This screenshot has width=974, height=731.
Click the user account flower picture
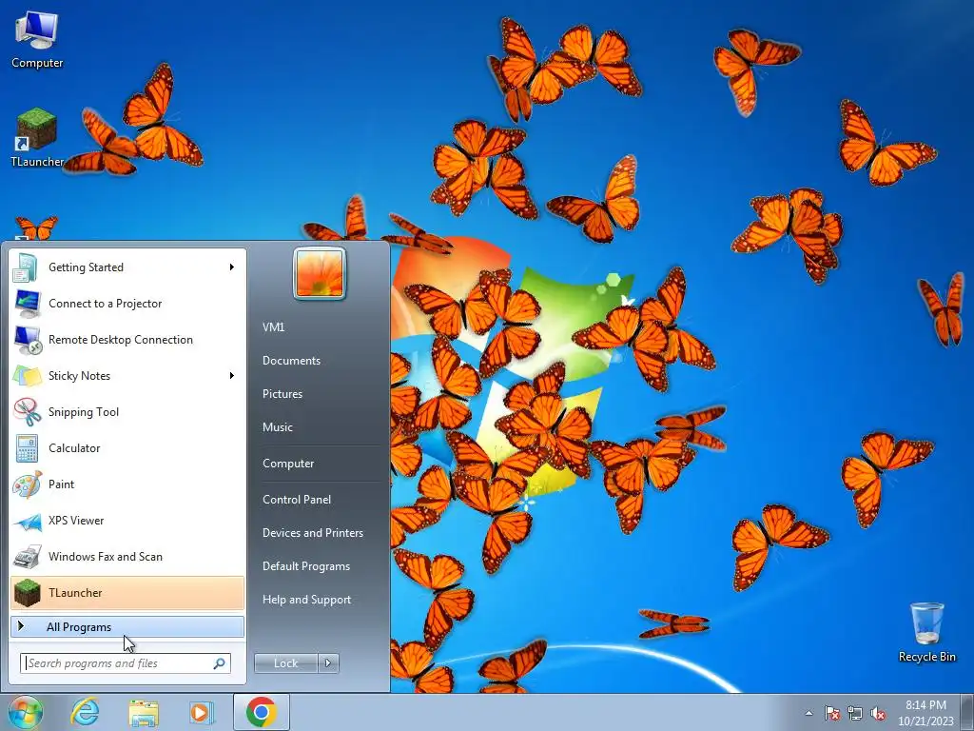320,273
